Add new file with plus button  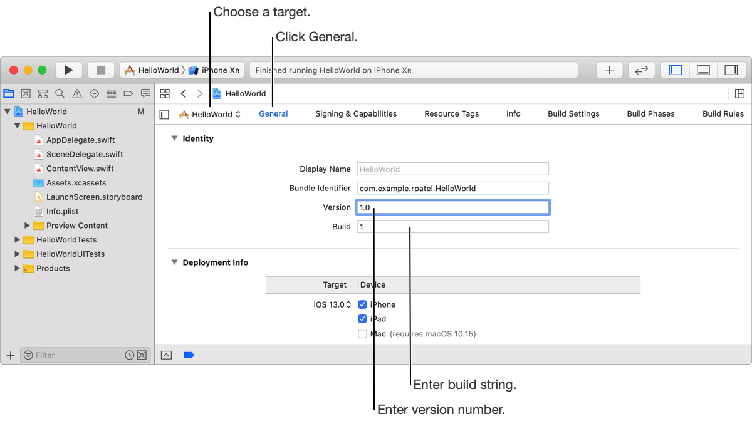click(10, 355)
